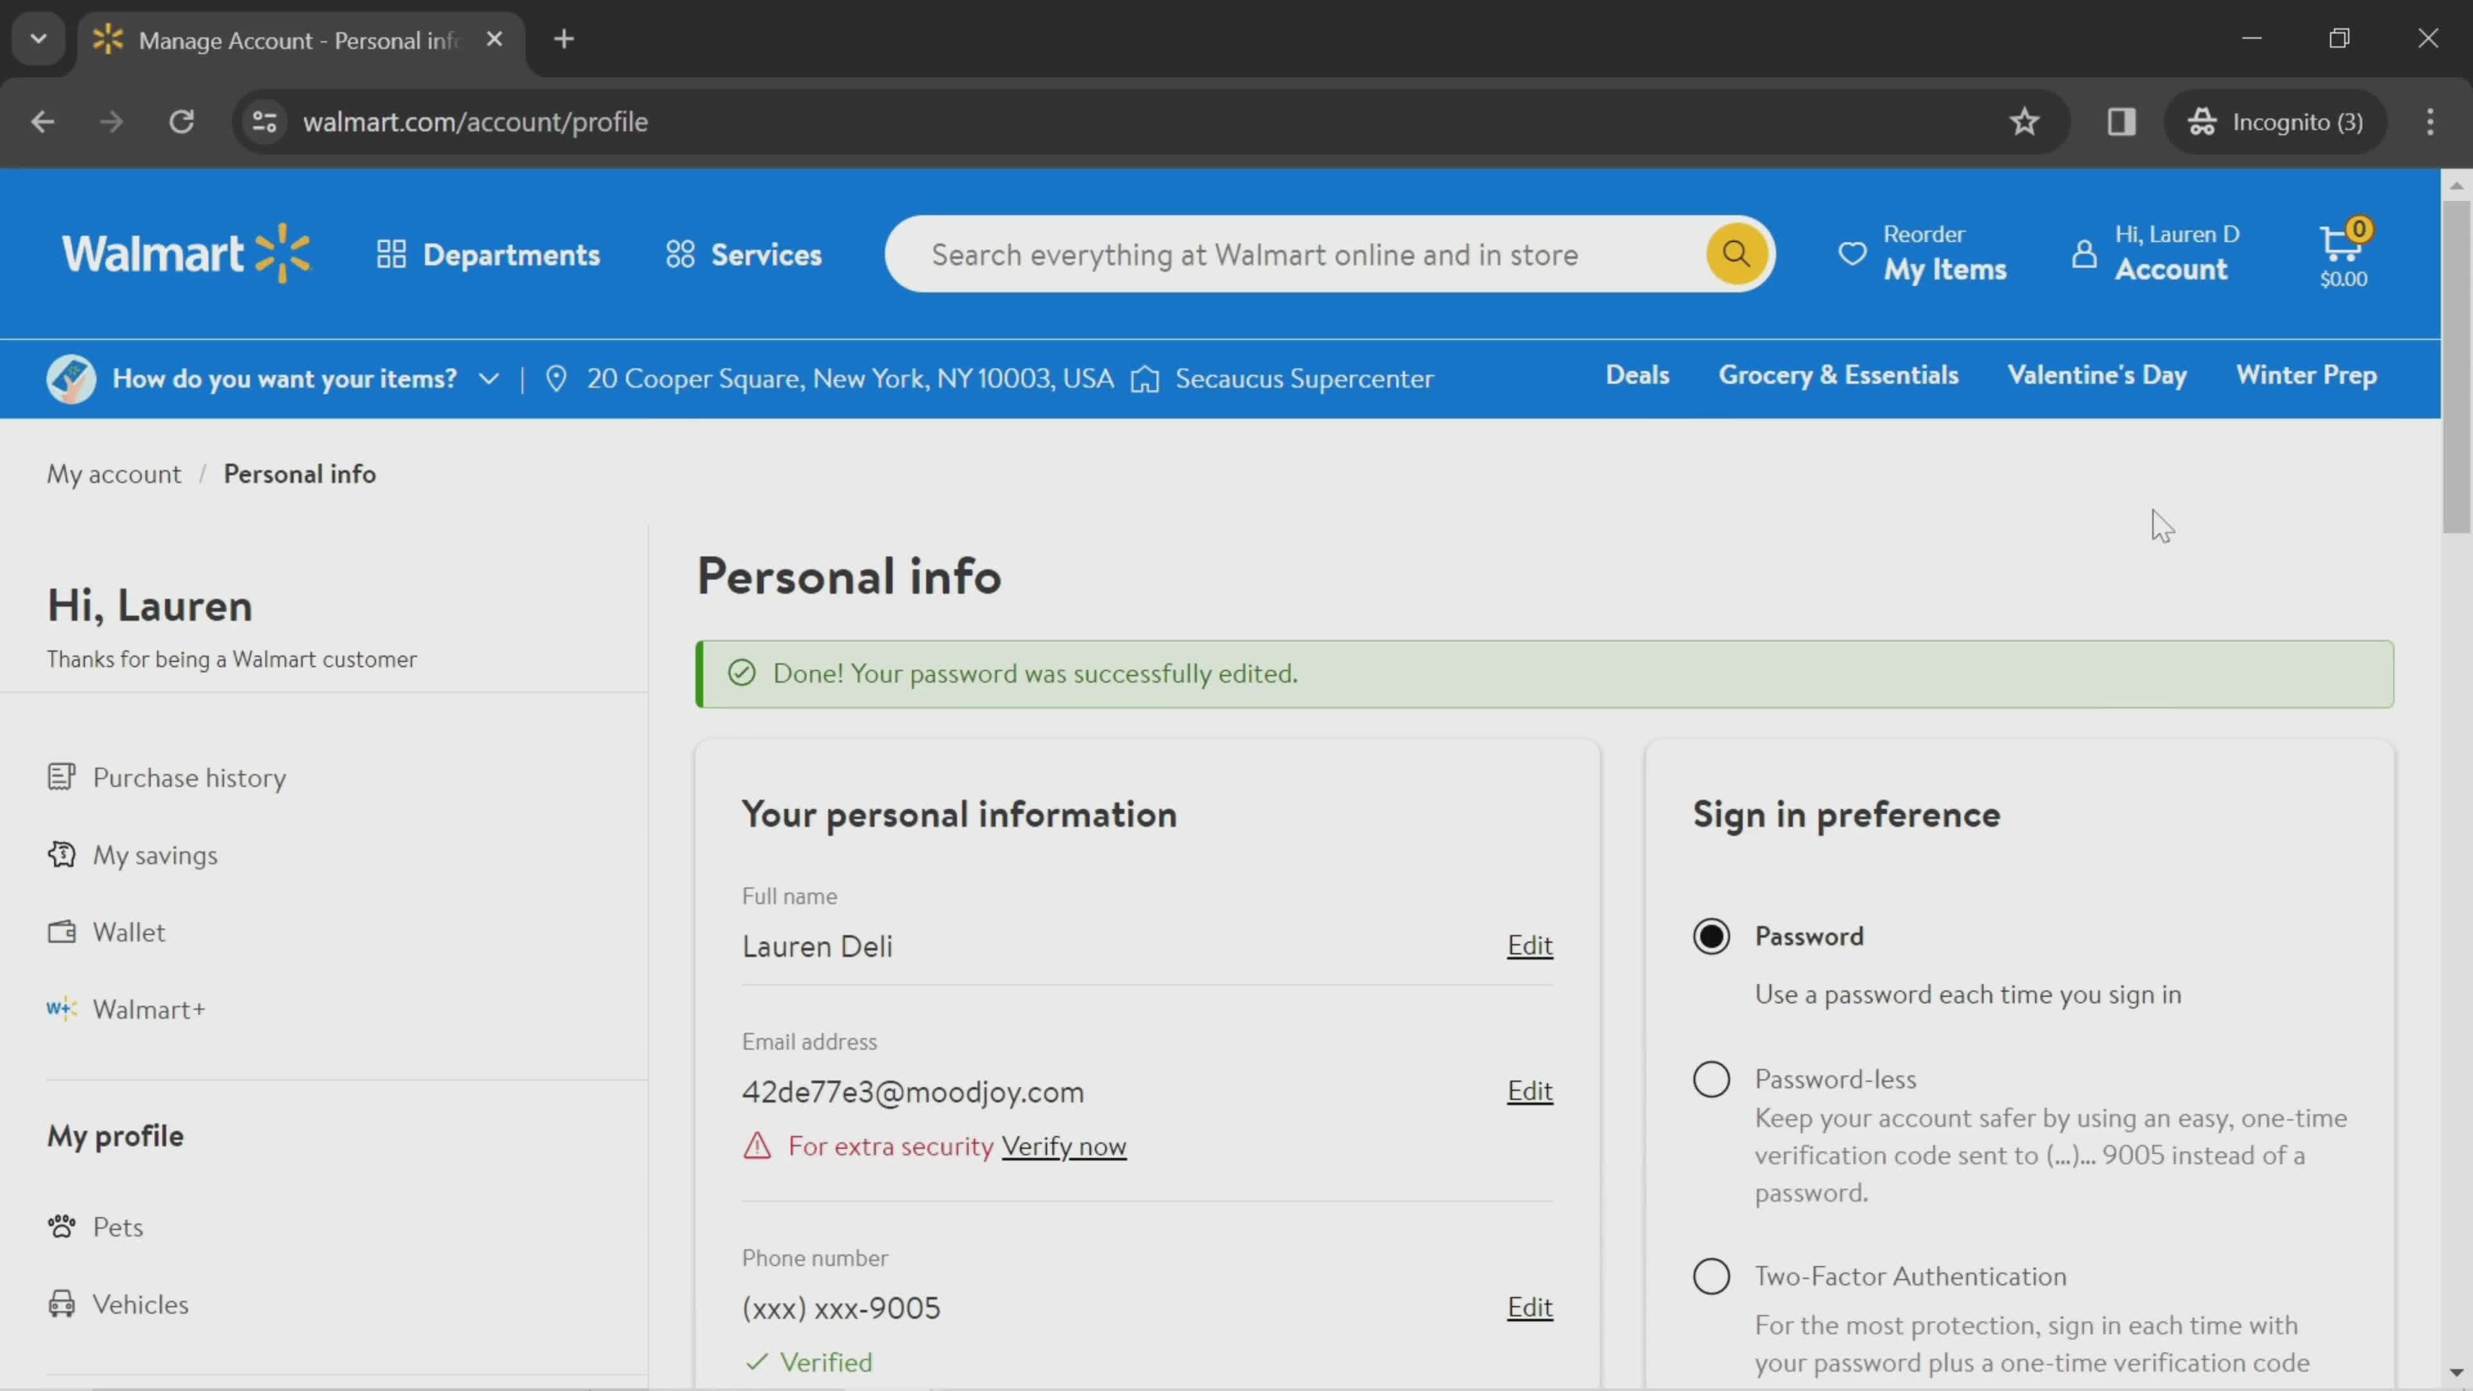Switch to Manage Account browser tab

click(301, 41)
